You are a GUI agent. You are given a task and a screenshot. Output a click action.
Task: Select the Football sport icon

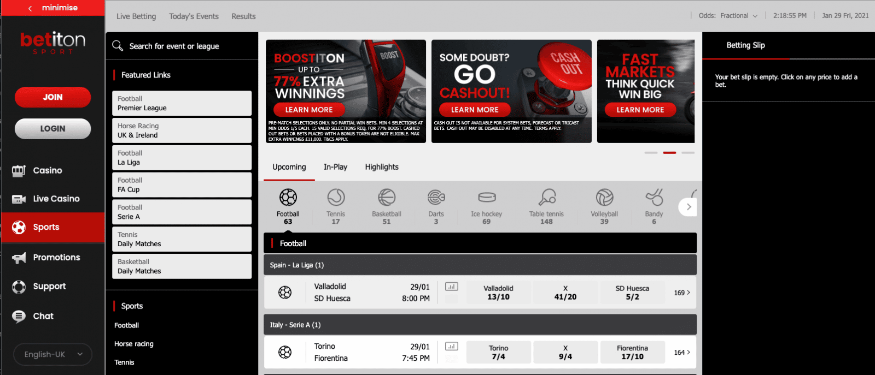pos(288,198)
